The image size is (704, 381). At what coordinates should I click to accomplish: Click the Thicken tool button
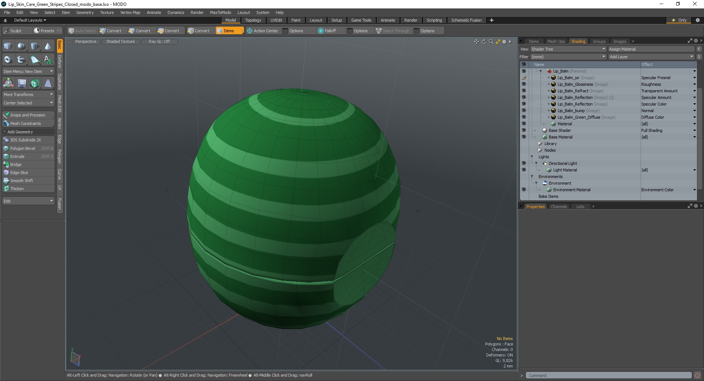[x=28, y=189]
